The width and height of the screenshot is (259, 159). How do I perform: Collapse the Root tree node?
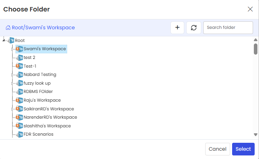(4, 40)
